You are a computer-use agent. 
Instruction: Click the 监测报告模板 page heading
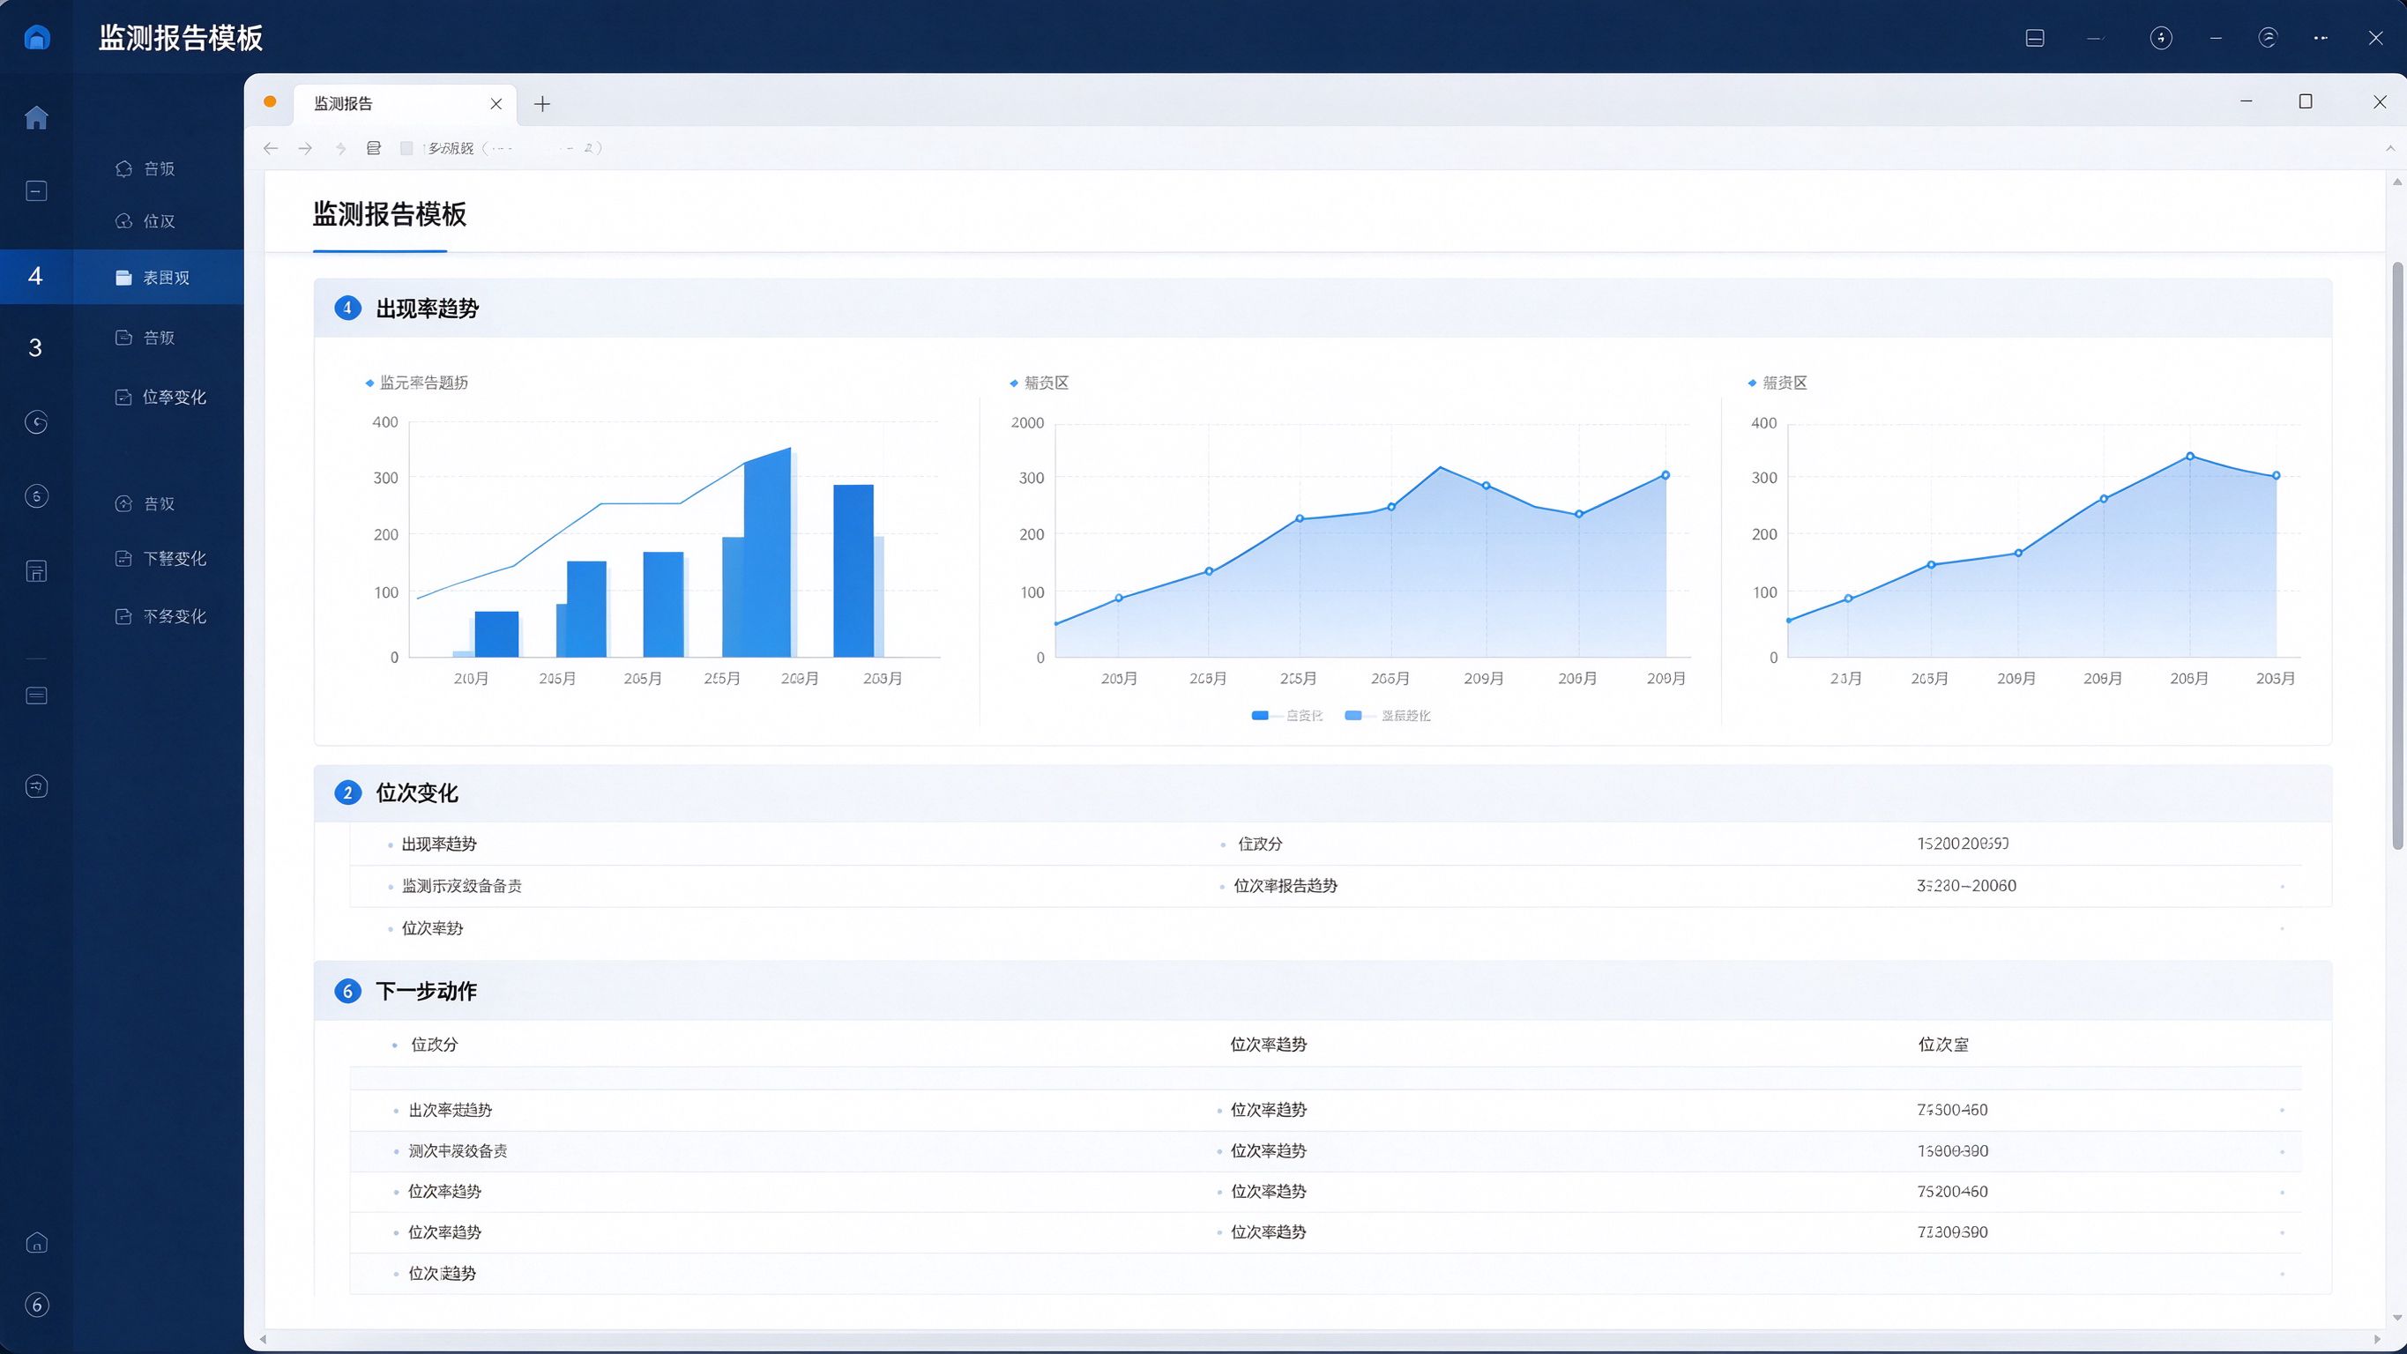(390, 214)
